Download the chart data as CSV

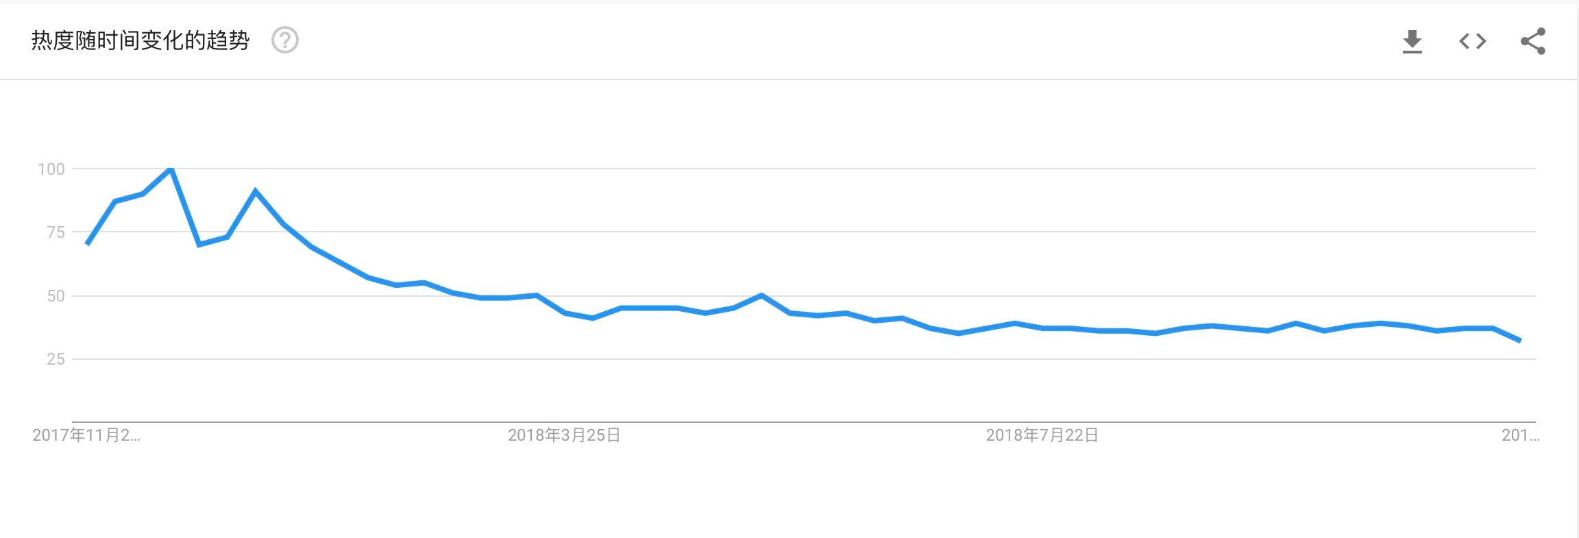(1412, 41)
